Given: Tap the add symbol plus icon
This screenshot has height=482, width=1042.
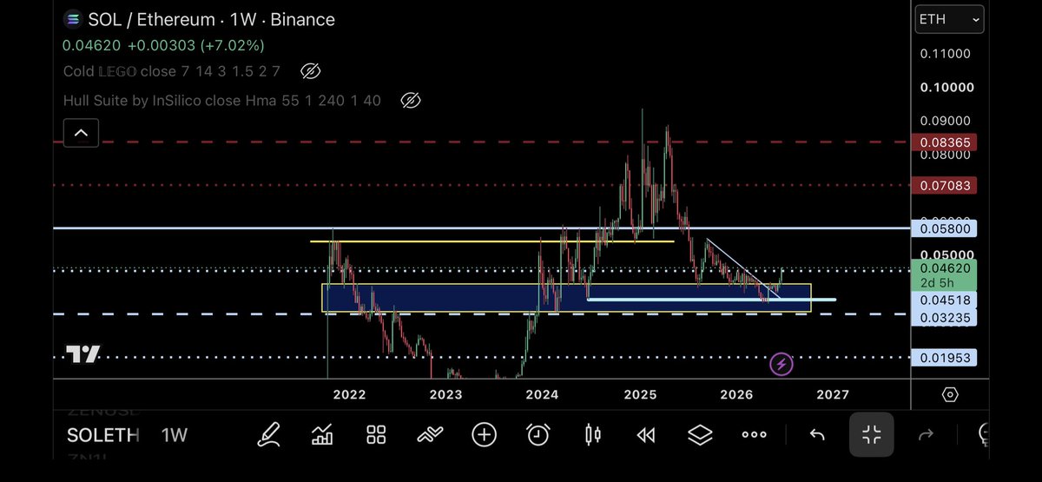Looking at the screenshot, I should pyautogui.click(x=485, y=434).
